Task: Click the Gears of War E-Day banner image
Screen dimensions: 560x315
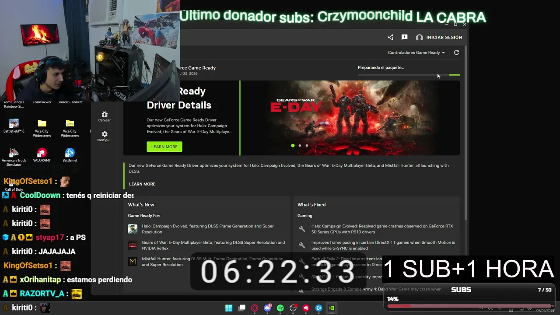Action: [350, 118]
